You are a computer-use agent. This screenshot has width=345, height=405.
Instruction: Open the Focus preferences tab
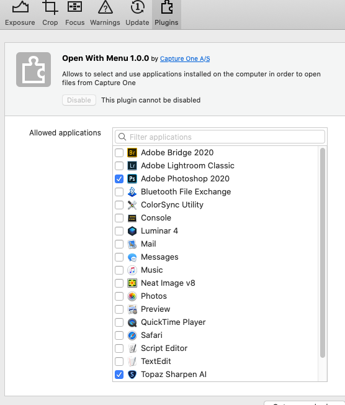[x=75, y=14]
